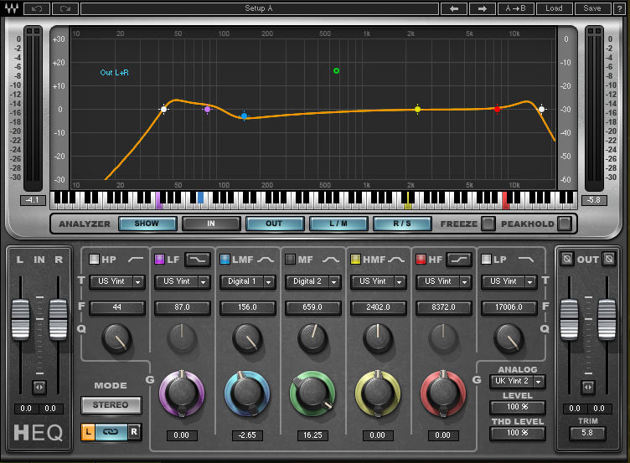Click the right output fader handle
The width and height of the screenshot is (630, 463).
click(607, 319)
